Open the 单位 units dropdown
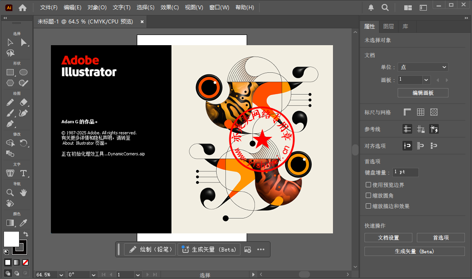Screen dimensions: 472x279 click(x=423, y=67)
